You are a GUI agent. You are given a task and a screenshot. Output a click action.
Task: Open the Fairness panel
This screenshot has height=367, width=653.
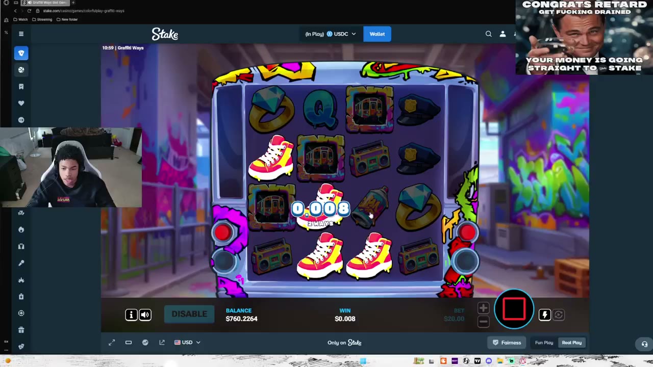coord(507,343)
